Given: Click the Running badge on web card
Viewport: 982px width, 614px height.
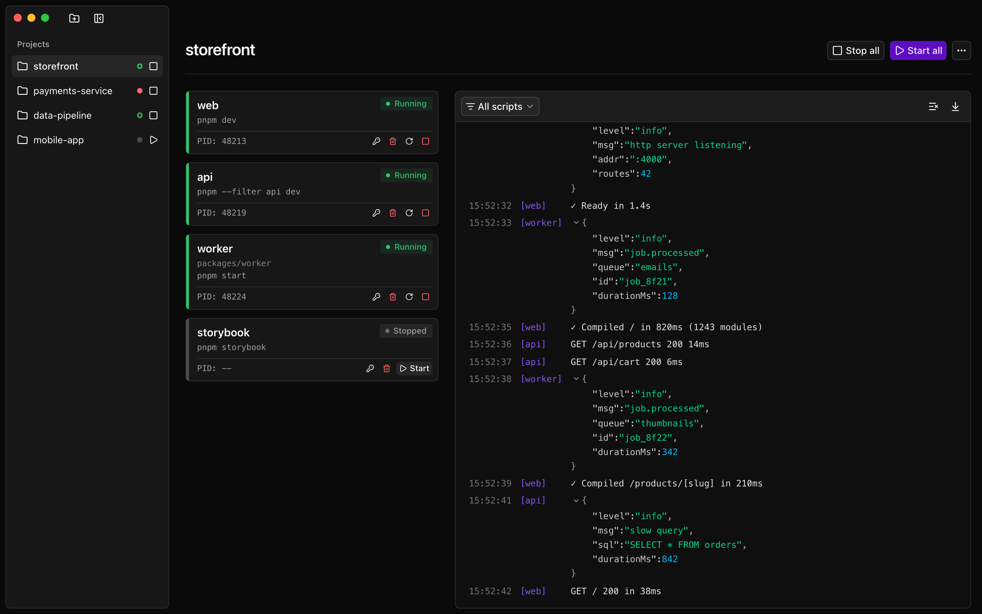Looking at the screenshot, I should 406,104.
